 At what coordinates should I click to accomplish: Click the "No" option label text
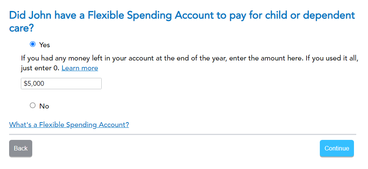point(44,106)
